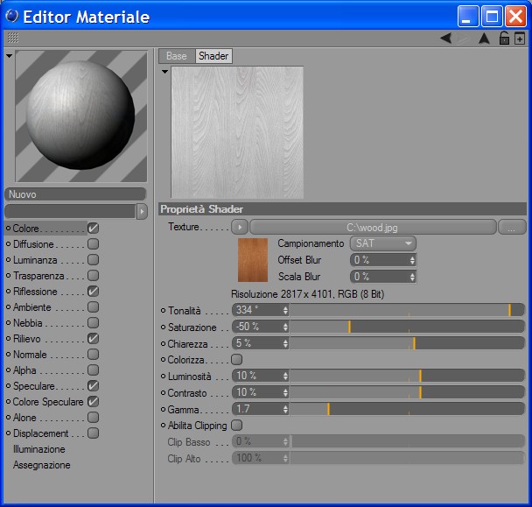Click the Scala Blur stepper arrows

(412, 277)
